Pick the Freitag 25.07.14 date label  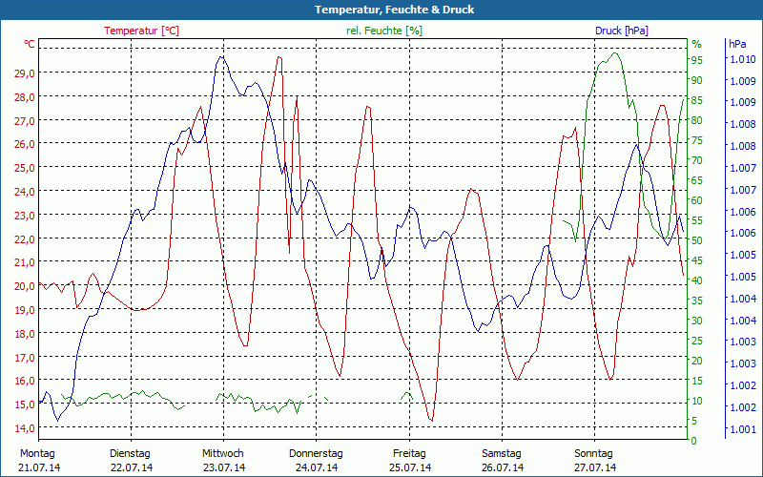(409, 460)
